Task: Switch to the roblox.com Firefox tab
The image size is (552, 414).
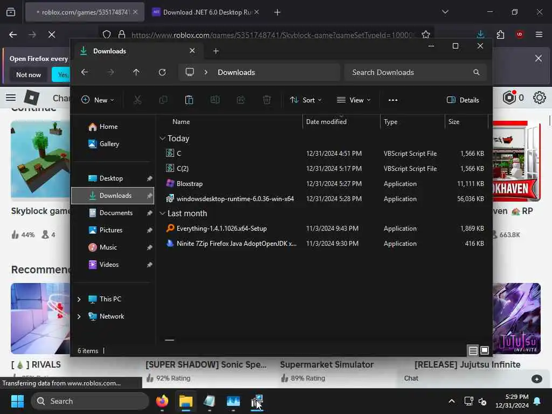Action: pos(85,12)
